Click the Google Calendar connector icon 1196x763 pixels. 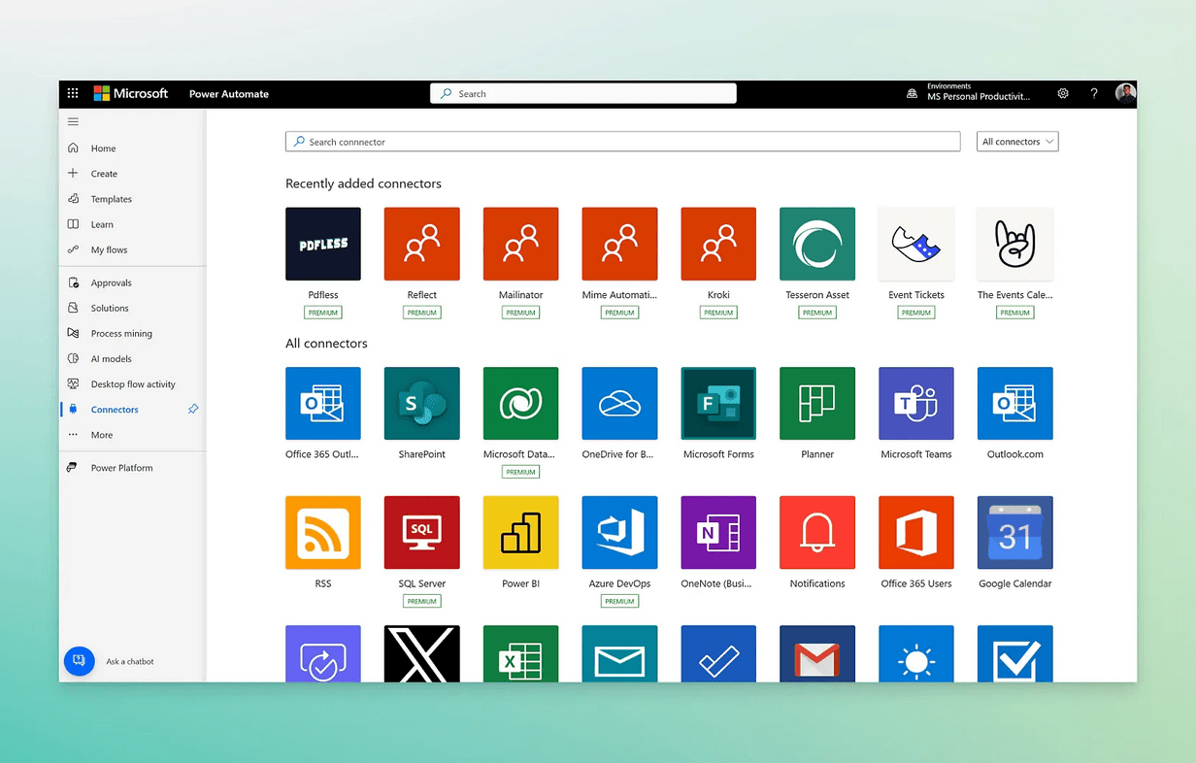click(x=1014, y=533)
